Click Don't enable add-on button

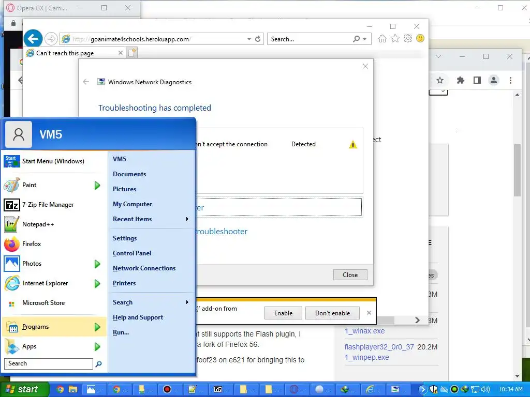click(332, 313)
